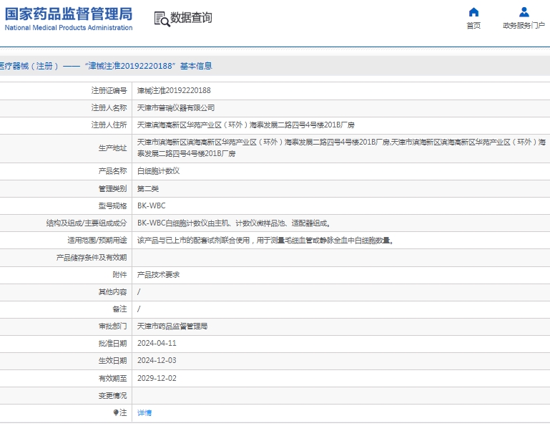Select approval department 天津市药品监督管理局
This screenshot has width=550, height=426.
[x=172, y=326]
